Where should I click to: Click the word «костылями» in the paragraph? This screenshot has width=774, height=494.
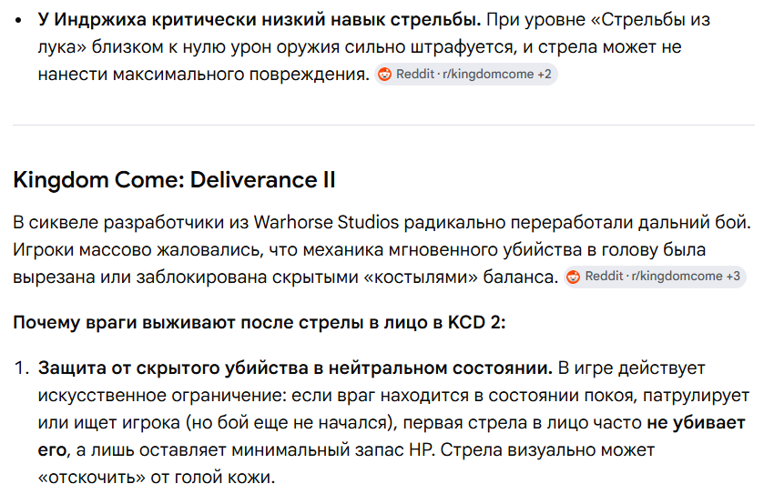click(421, 277)
